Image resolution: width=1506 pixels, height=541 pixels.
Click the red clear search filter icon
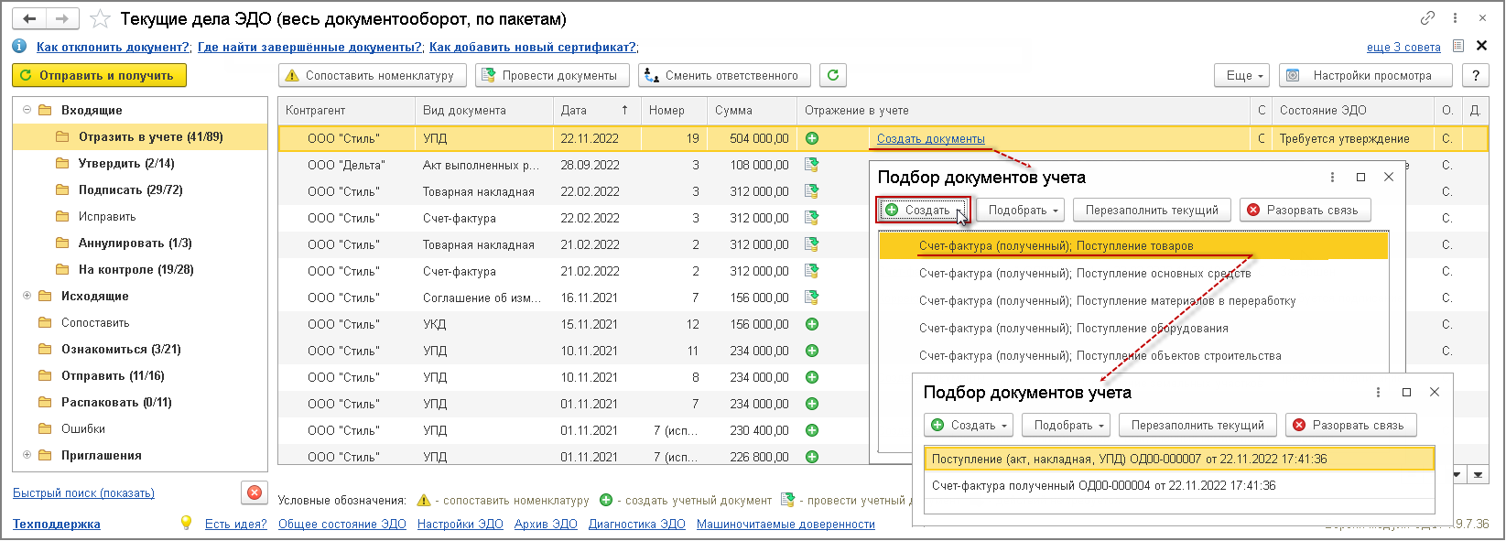255,492
